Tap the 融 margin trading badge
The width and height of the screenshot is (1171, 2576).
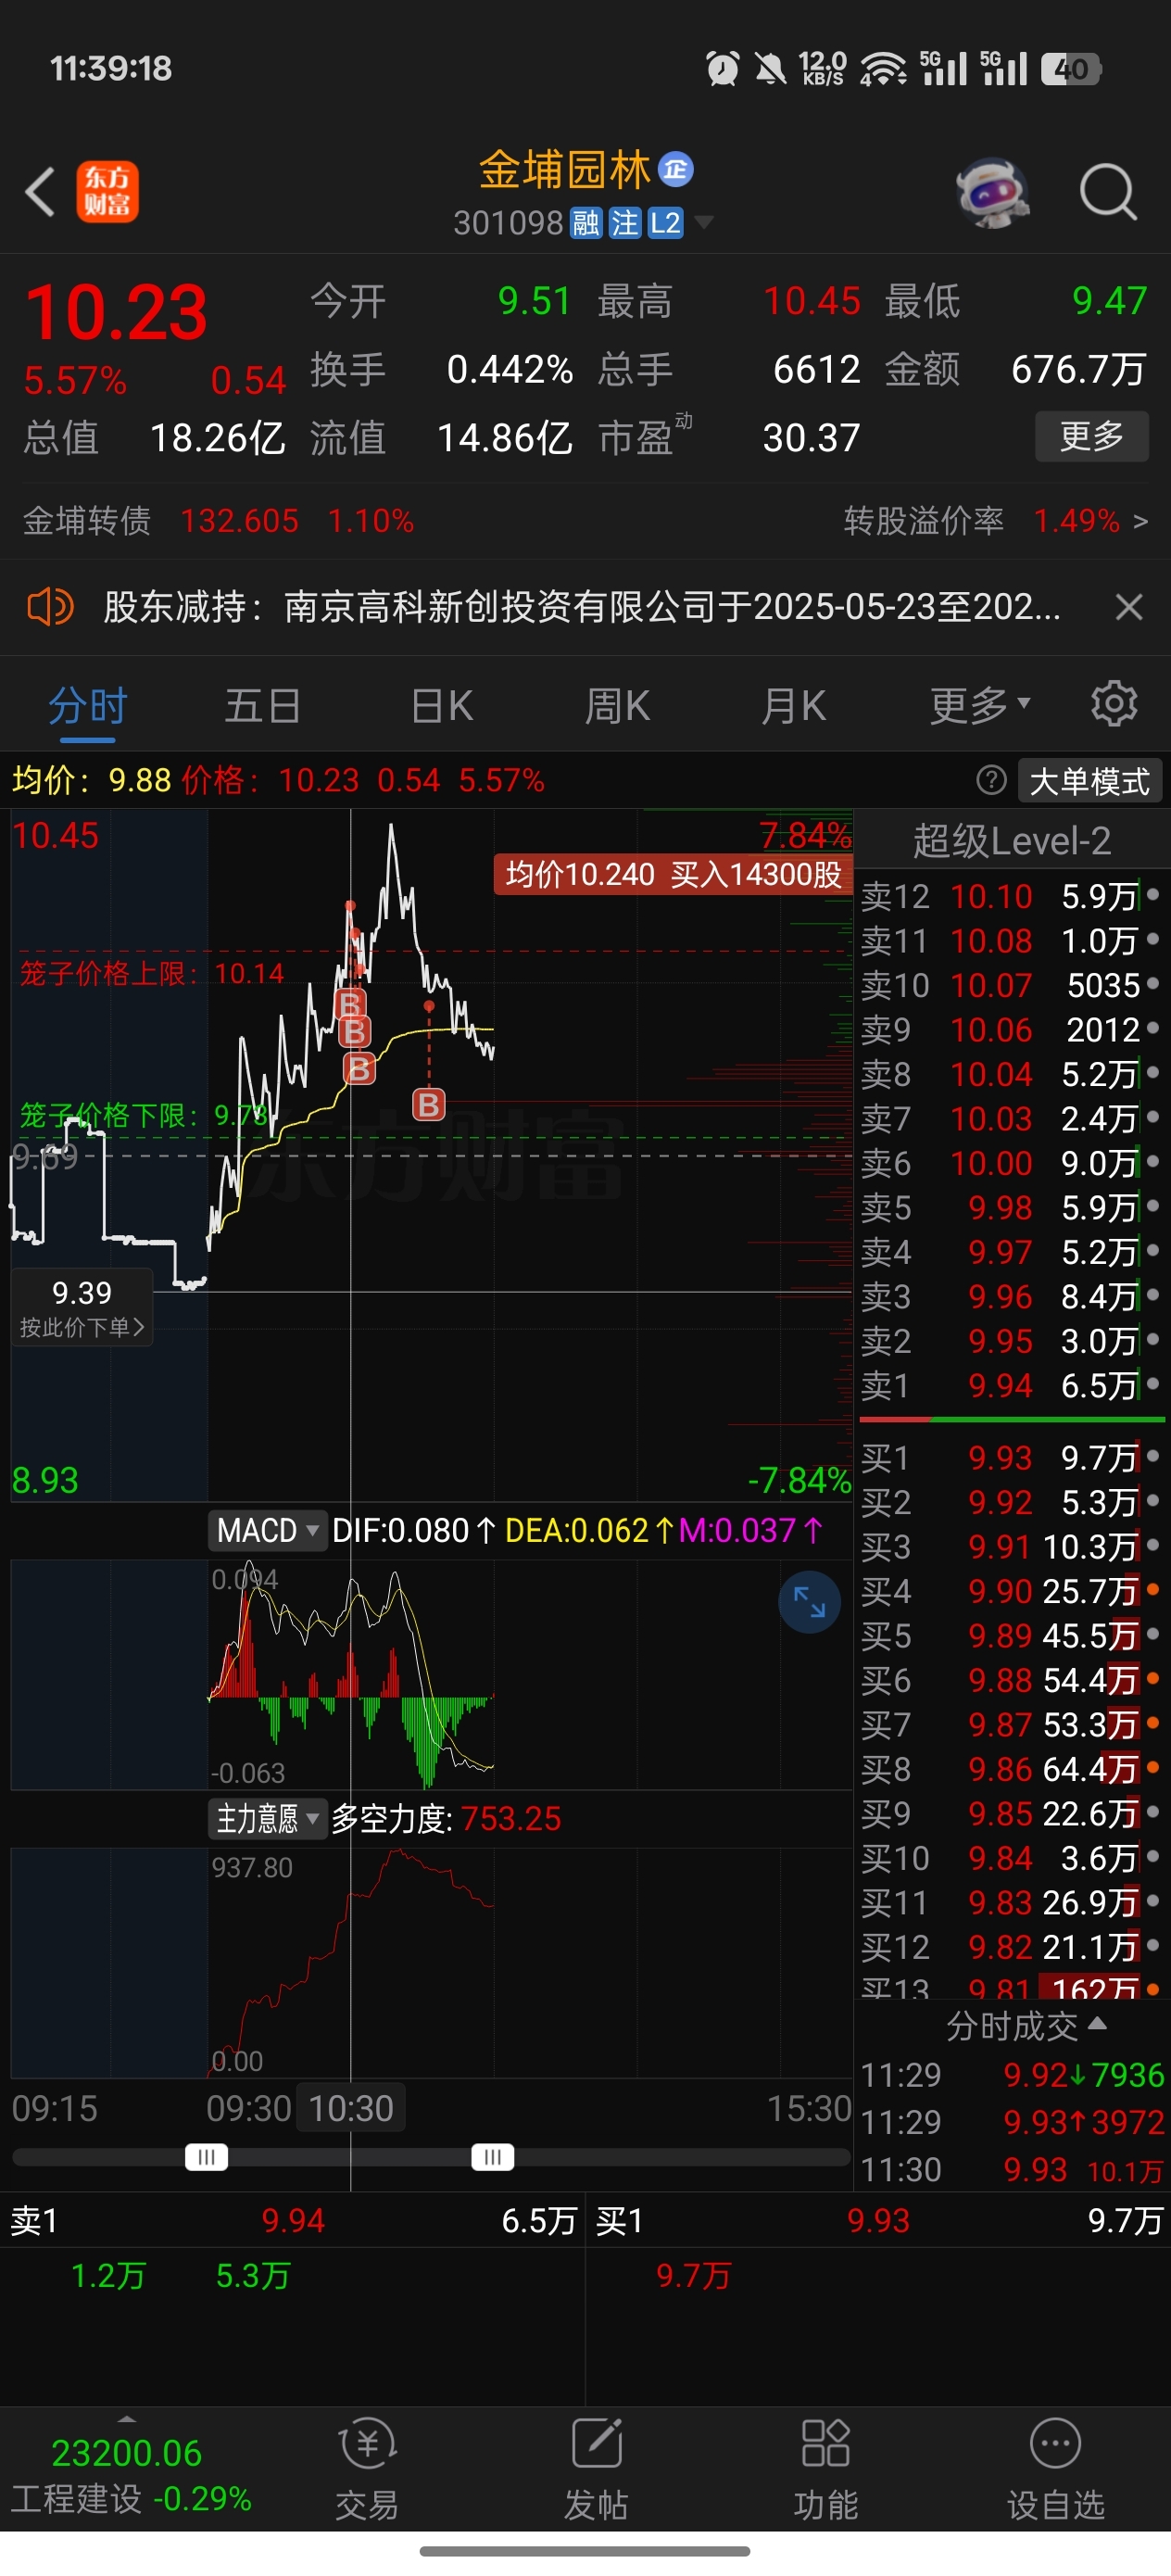point(585,222)
